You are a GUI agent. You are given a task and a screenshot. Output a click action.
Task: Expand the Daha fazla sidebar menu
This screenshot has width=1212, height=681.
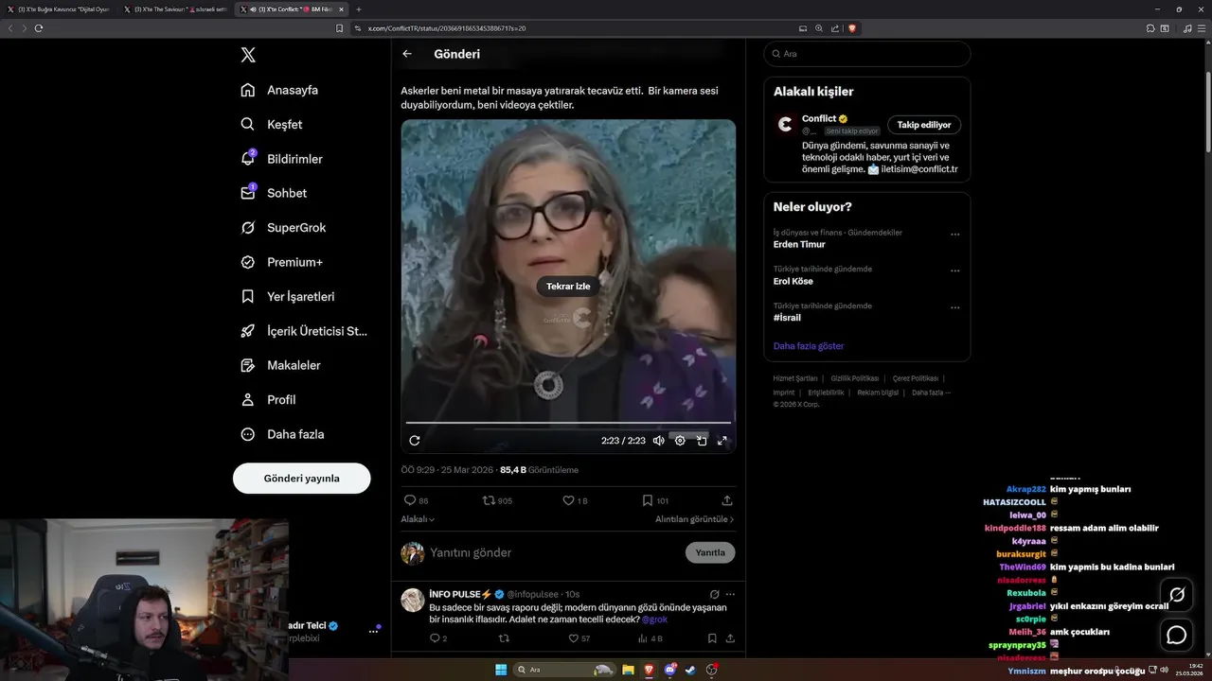coord(282,434)
